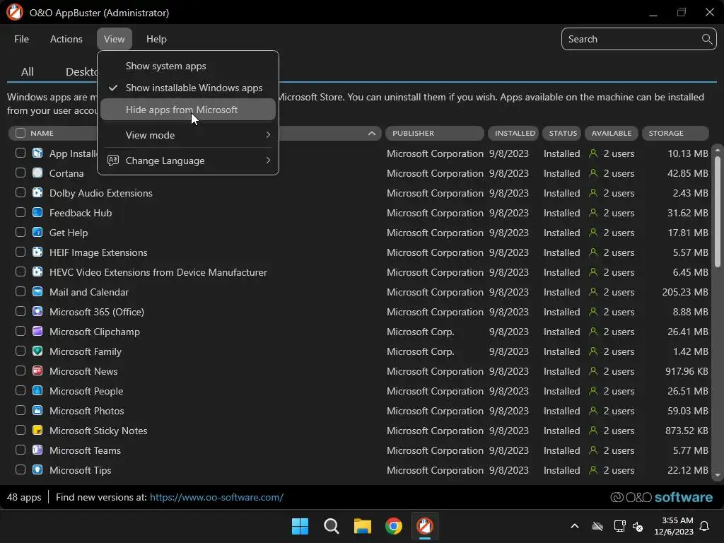This screenshot has width=724, height=543.
Task: Click the Cortana app icon
Action: (x=37, y=173)
